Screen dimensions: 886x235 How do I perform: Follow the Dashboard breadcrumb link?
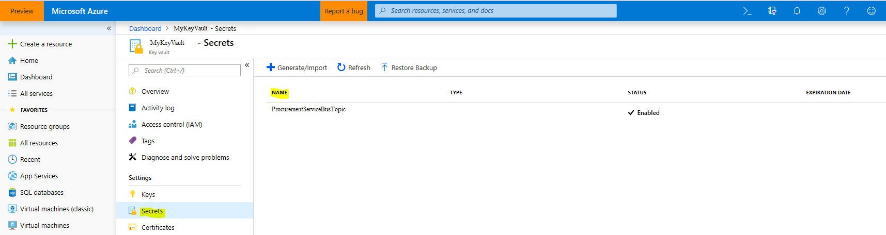145,28
